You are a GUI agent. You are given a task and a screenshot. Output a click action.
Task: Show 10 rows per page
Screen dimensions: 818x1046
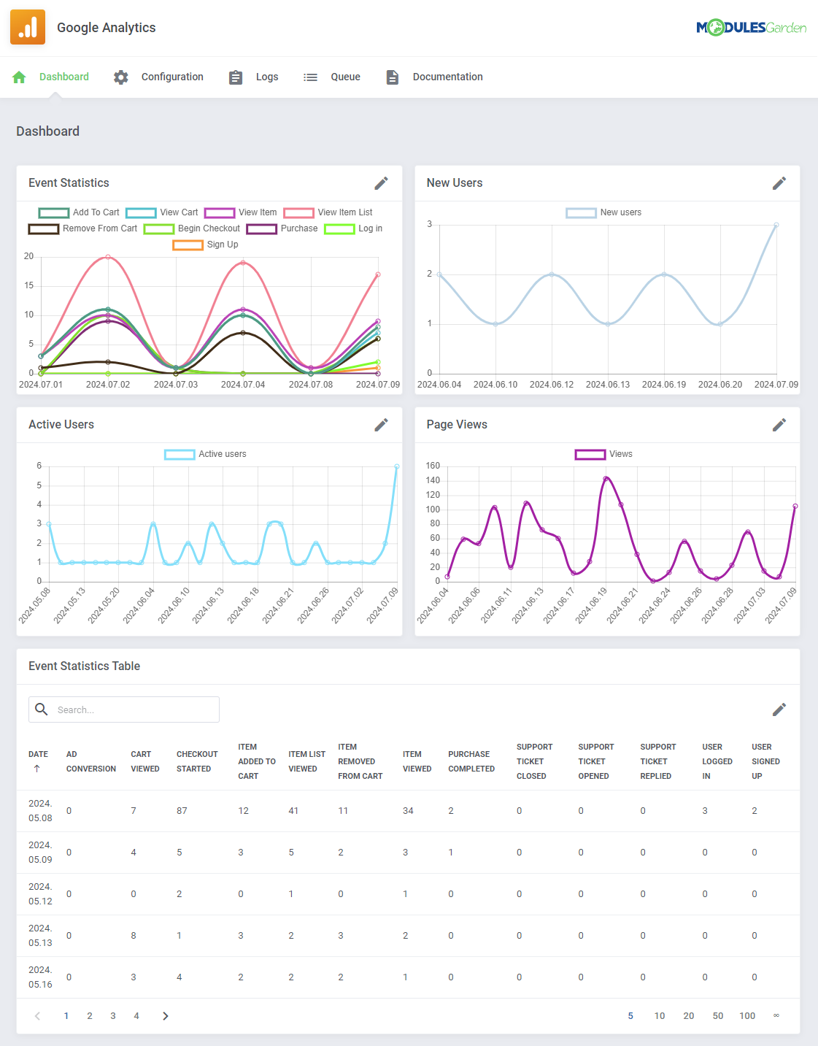(x=660, y=1016)
